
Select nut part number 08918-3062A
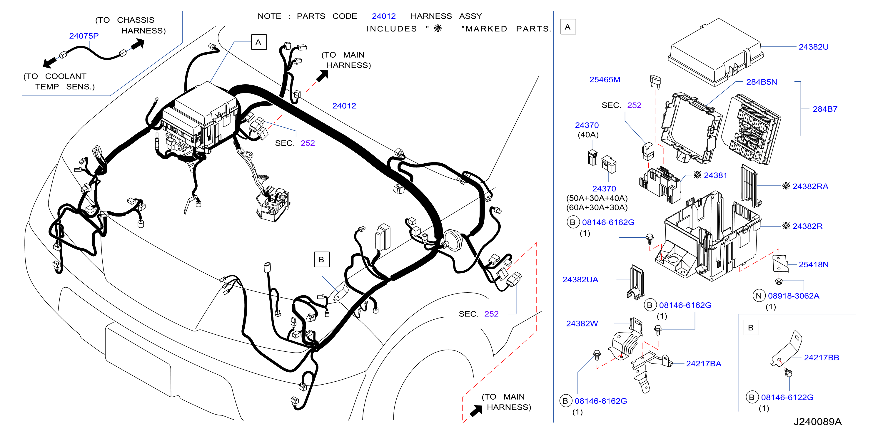tap(794, 296)
